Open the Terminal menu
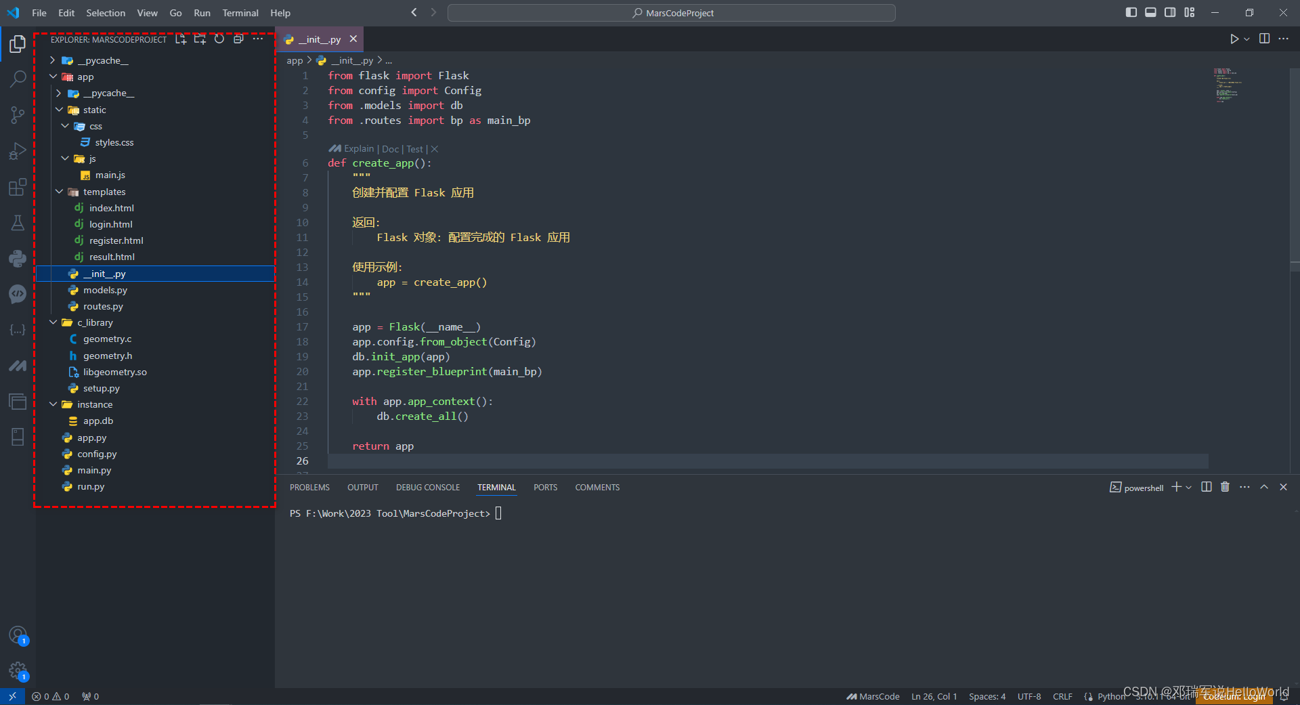This screenshot has height=705, width=1300. pos(240,13)
